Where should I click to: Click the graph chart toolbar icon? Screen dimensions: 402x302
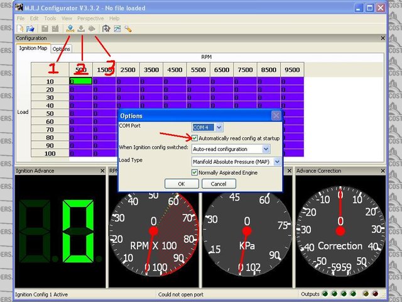(x=117, y=28)
